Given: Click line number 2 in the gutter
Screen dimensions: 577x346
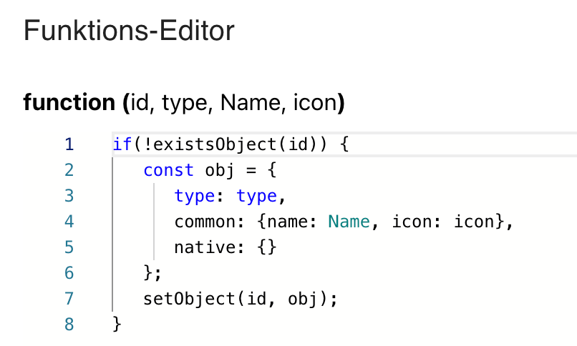Looking at the screenshot, I should [69, 170].
